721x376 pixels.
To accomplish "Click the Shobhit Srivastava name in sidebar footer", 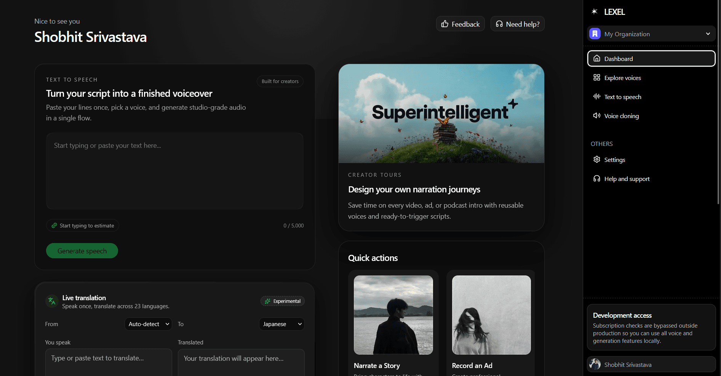I will (628, 365).
